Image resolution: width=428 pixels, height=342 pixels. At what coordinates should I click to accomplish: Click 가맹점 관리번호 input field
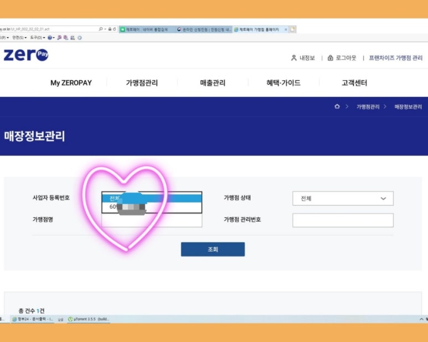[343, 220]
